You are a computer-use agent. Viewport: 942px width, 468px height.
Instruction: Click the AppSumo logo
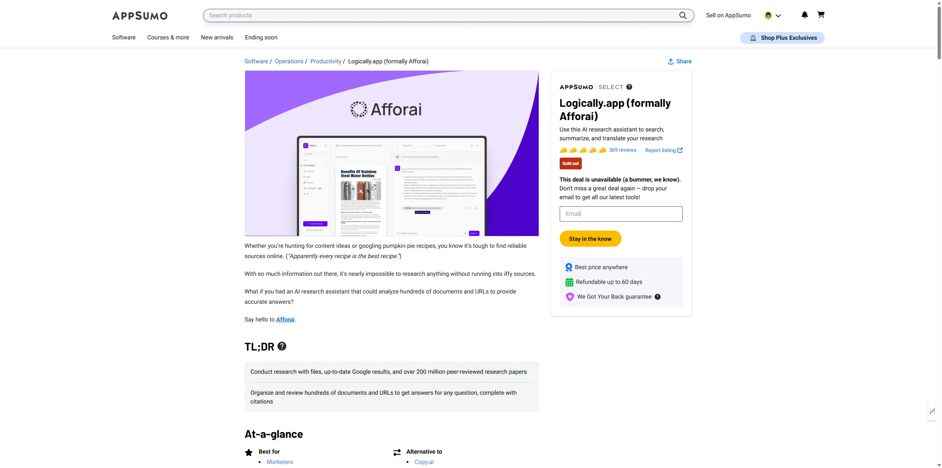(x=140, y=15)
